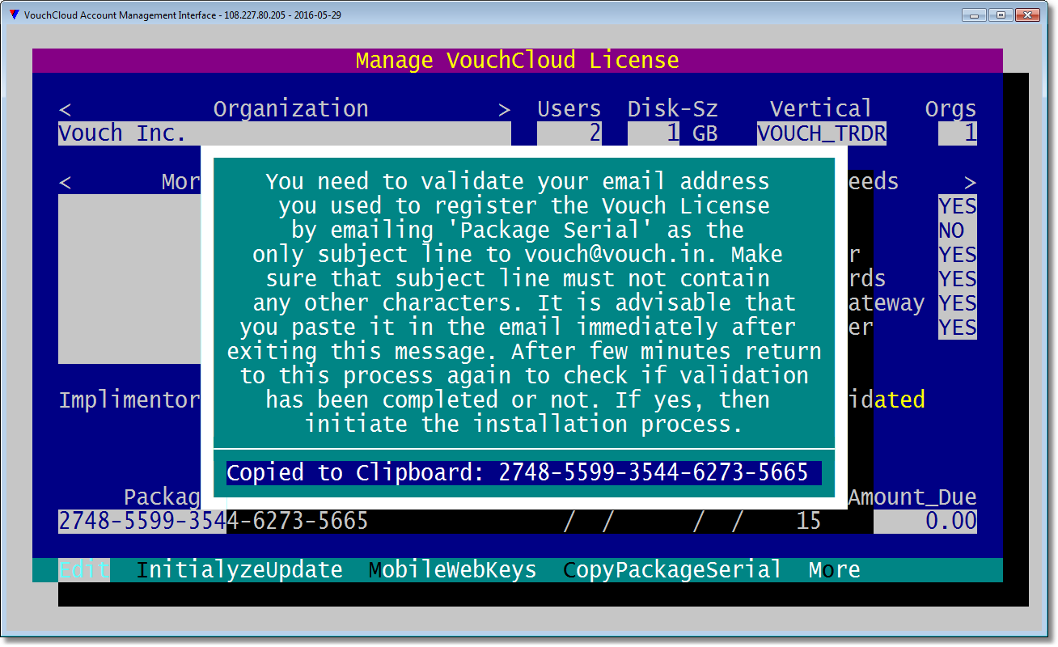Maximize the VouchCloud window

(1001, 15)
